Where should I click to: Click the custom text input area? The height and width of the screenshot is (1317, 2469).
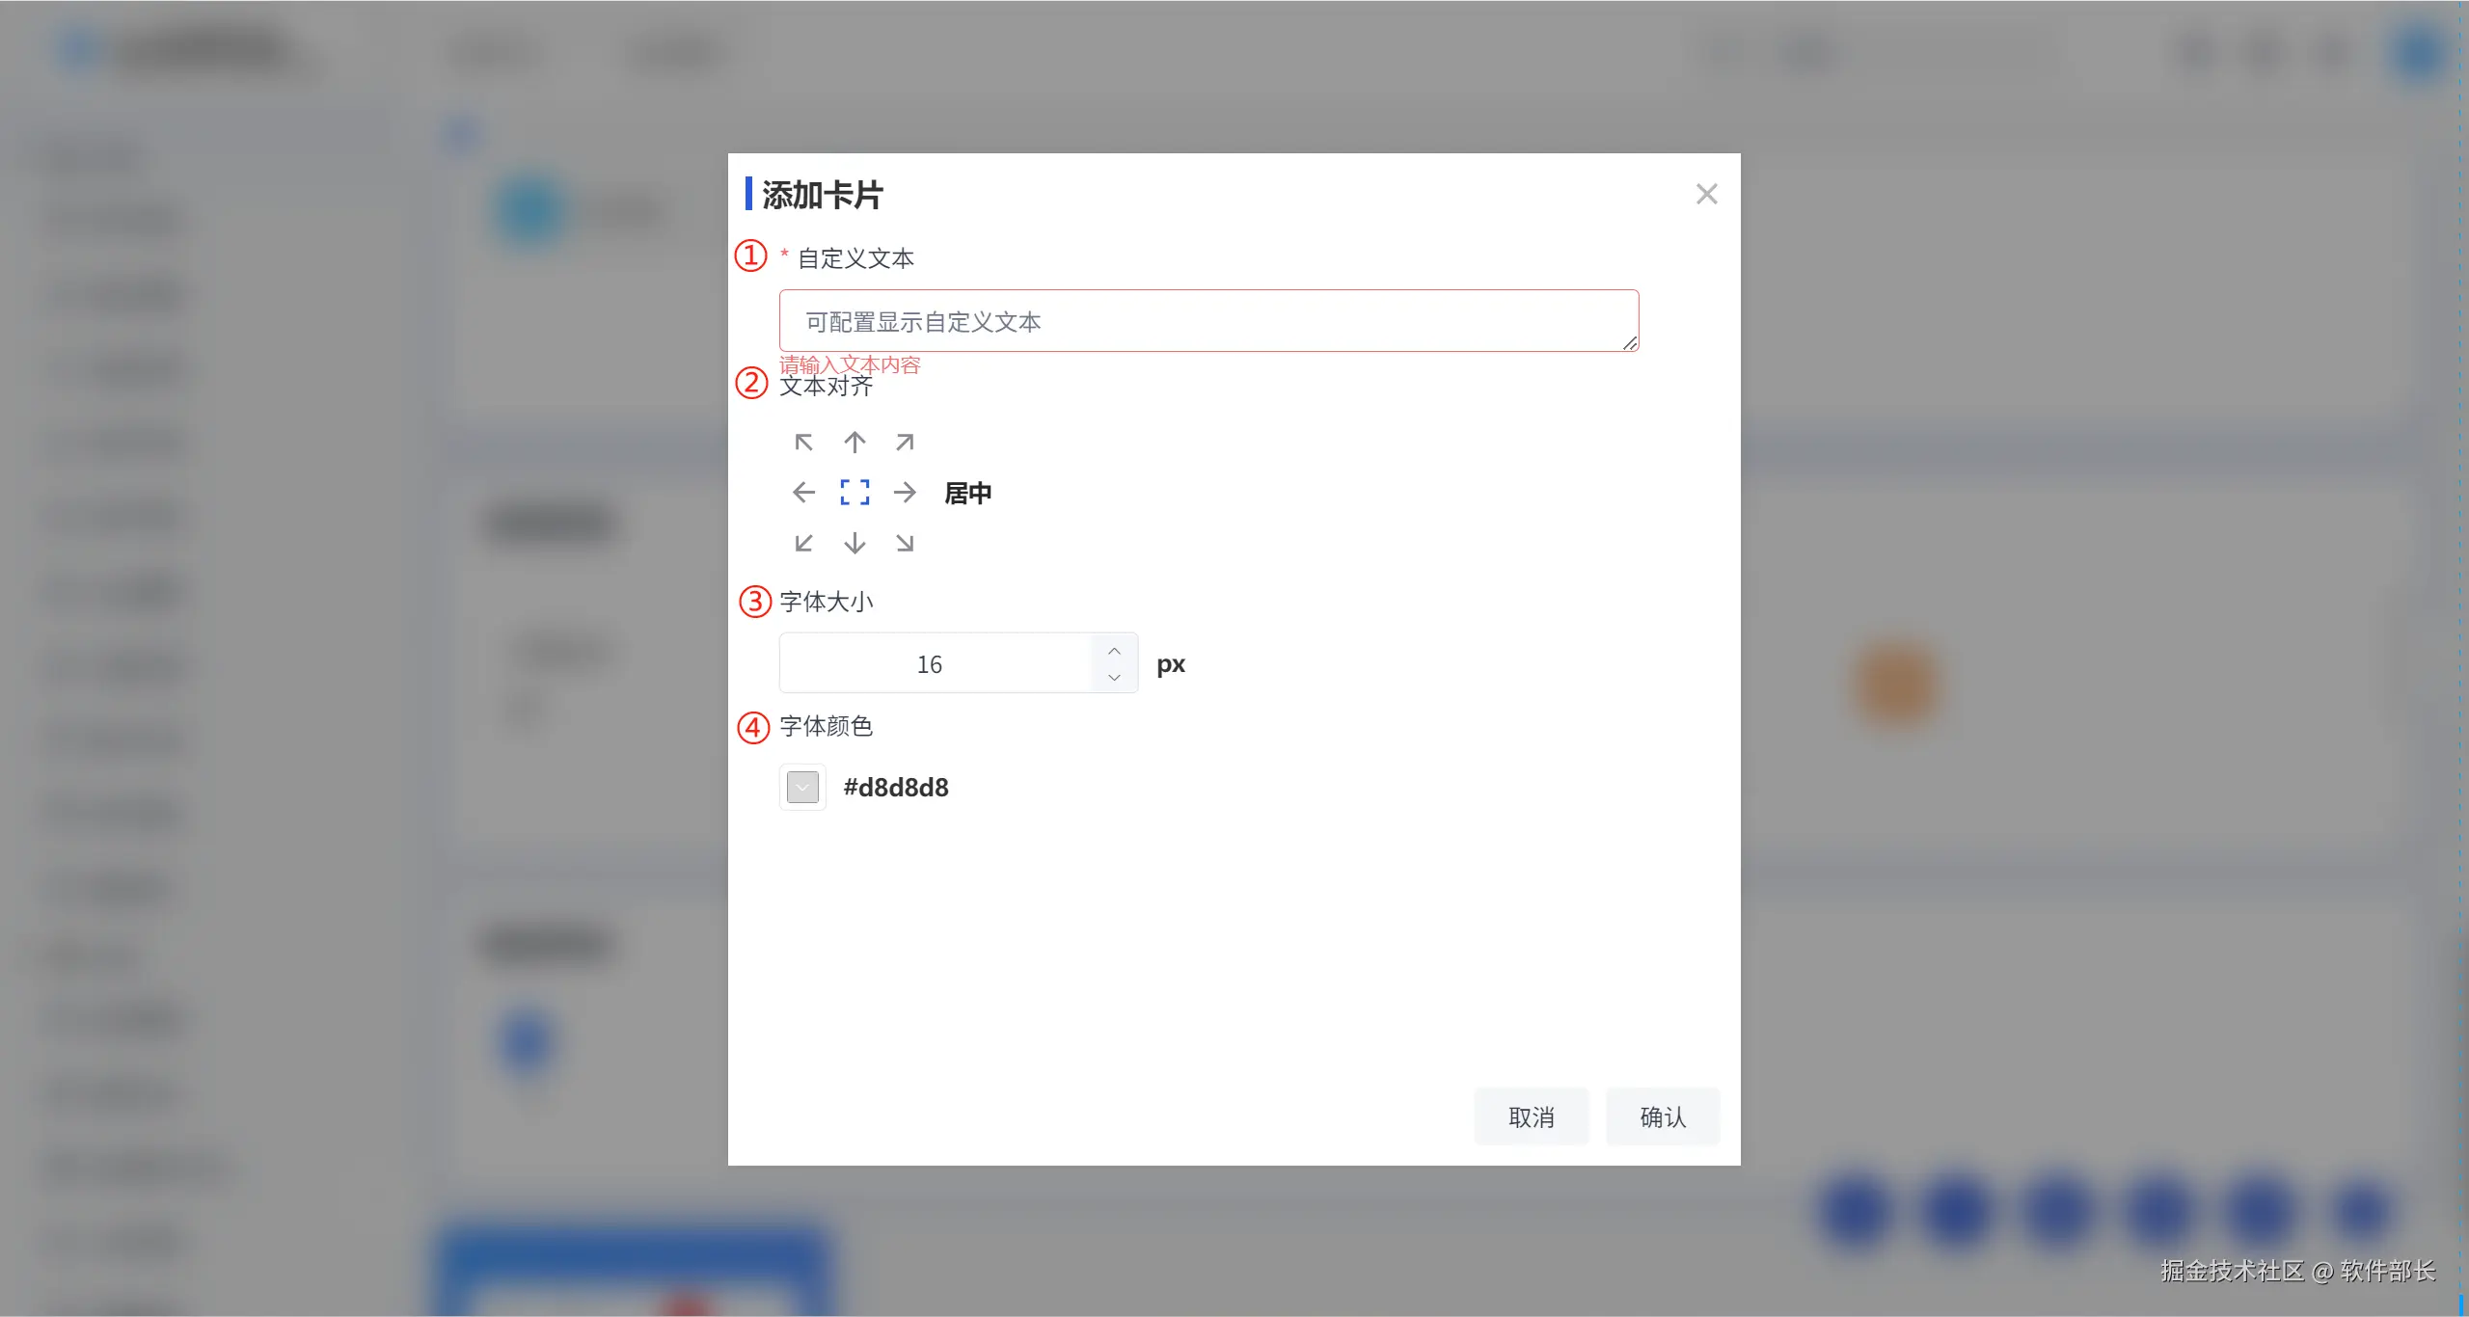pyautogui.click(x=1208, y=321)
